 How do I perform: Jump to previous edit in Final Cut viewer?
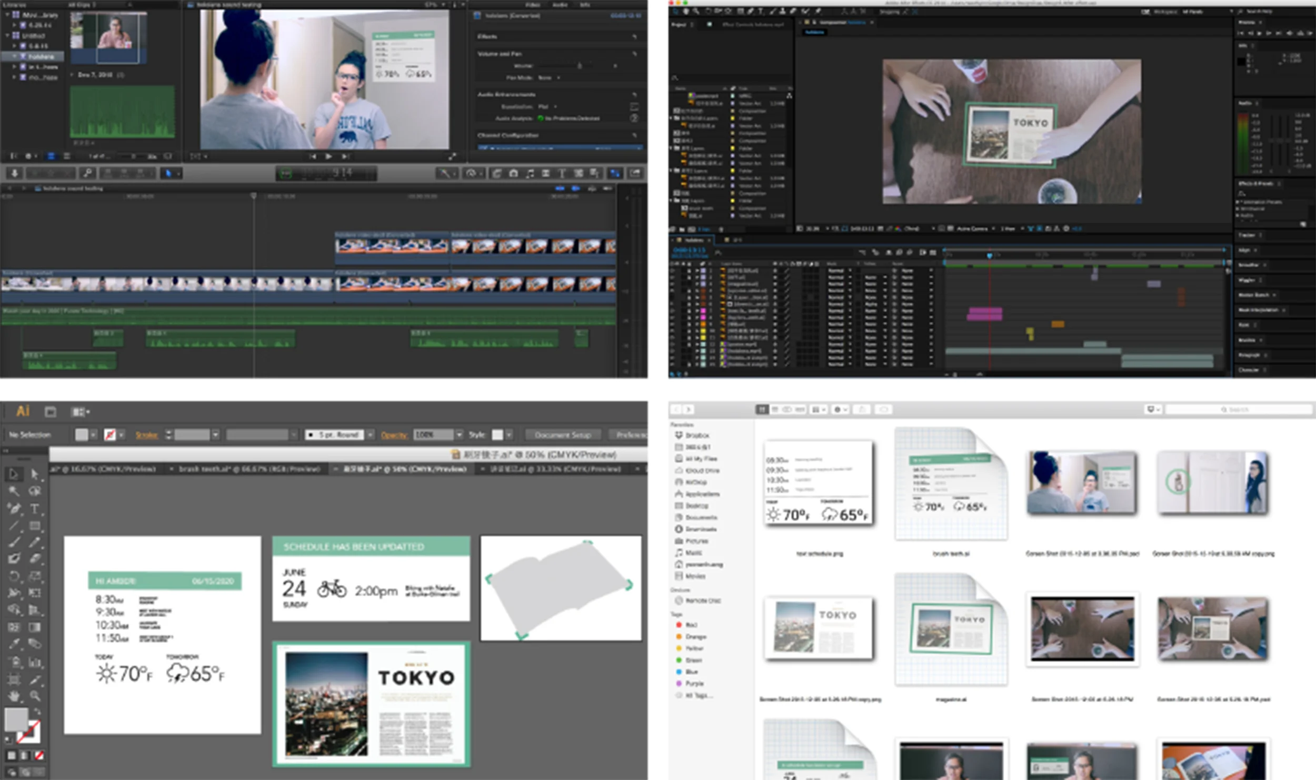click(x=313, y=156)
